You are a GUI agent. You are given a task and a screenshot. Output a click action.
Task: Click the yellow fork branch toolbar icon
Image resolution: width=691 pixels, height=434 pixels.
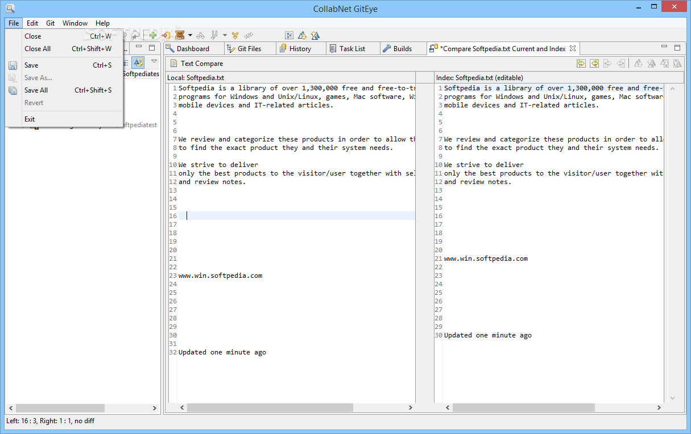pos(235,35)
